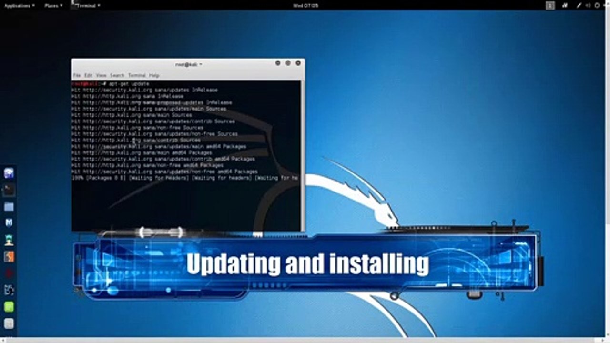The width and height of the screenshot is (610, 343).
Task: Click the 'sana/updates/non-free amd64 Packages' line
Action: point(165,171)
